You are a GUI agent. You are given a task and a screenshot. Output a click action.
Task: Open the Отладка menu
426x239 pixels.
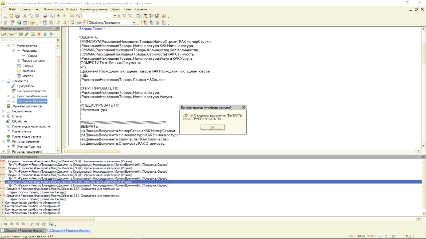[x=72, y=9]
